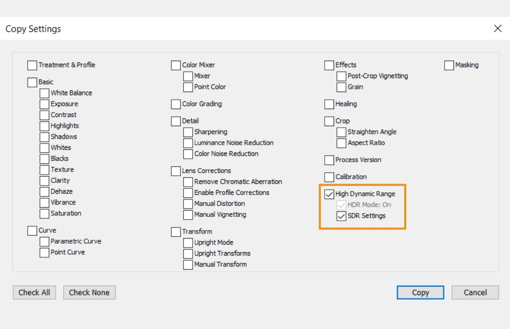This screenshot has height=329, width=510.
Task: Check the Exposure setting
Action: pos(44,104)
